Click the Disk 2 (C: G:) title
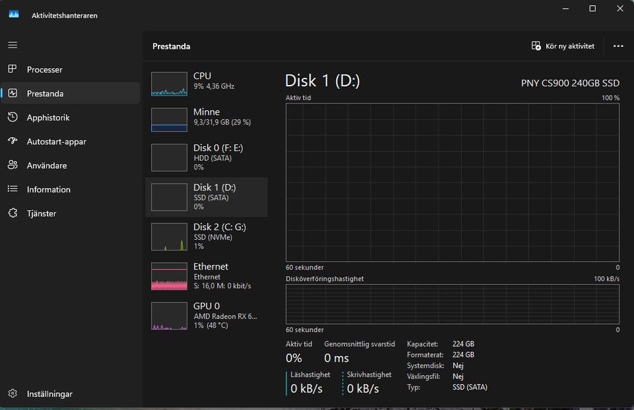The image size is (634, 410). (x=219, y=227)
